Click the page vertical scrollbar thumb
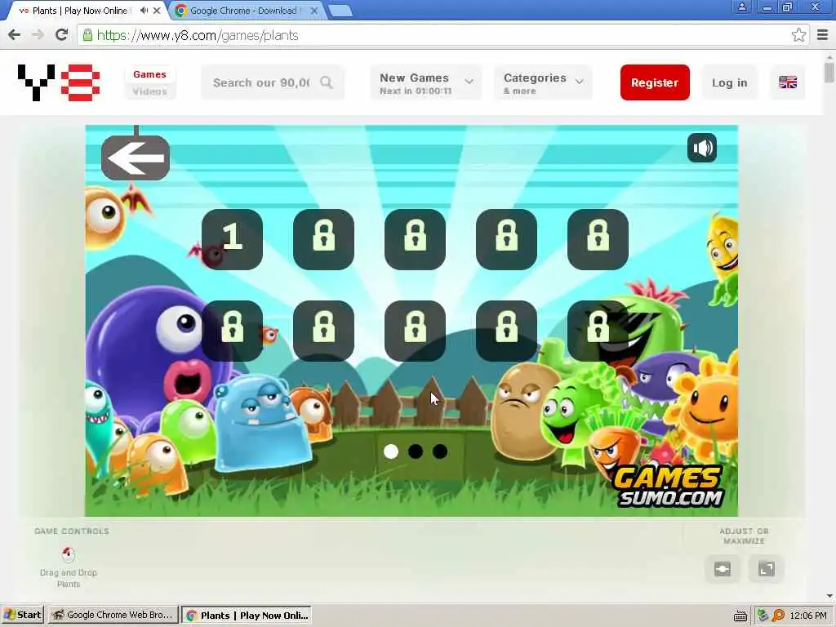The width and height of the screenshot is (836, 627). click(829, 73)
